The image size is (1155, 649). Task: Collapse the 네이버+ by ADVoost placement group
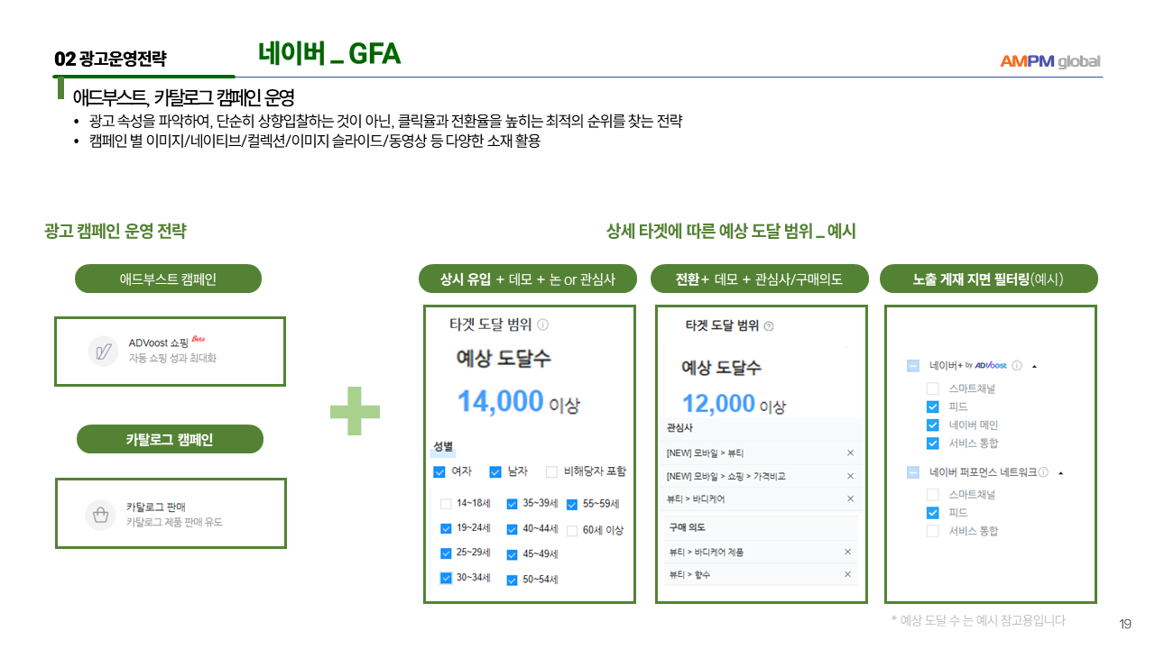pyautogui.click(x=1034, y=366)
